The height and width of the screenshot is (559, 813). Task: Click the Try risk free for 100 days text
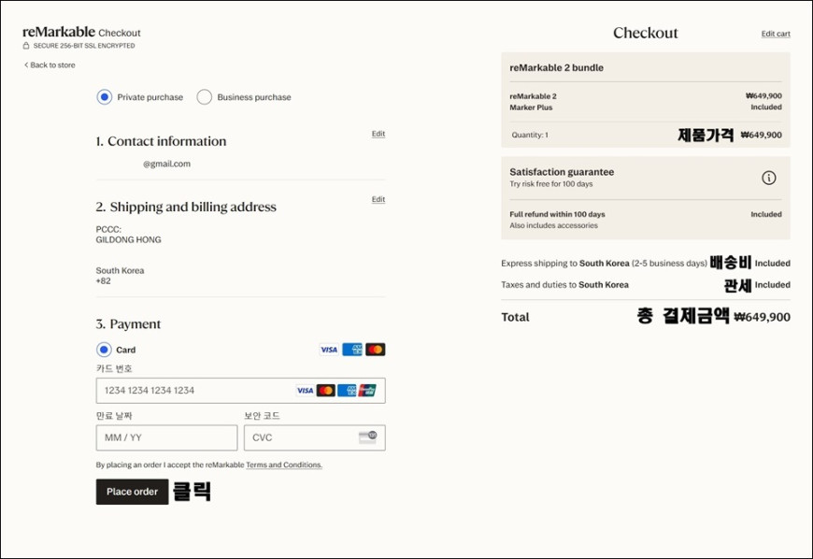pos(550,184)
